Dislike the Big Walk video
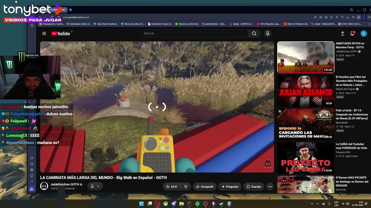 coord(186,187)
